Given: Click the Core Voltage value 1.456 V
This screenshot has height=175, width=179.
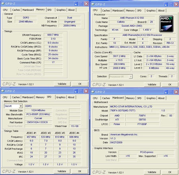Looking at the screenshot, I should tap(147, 30).
